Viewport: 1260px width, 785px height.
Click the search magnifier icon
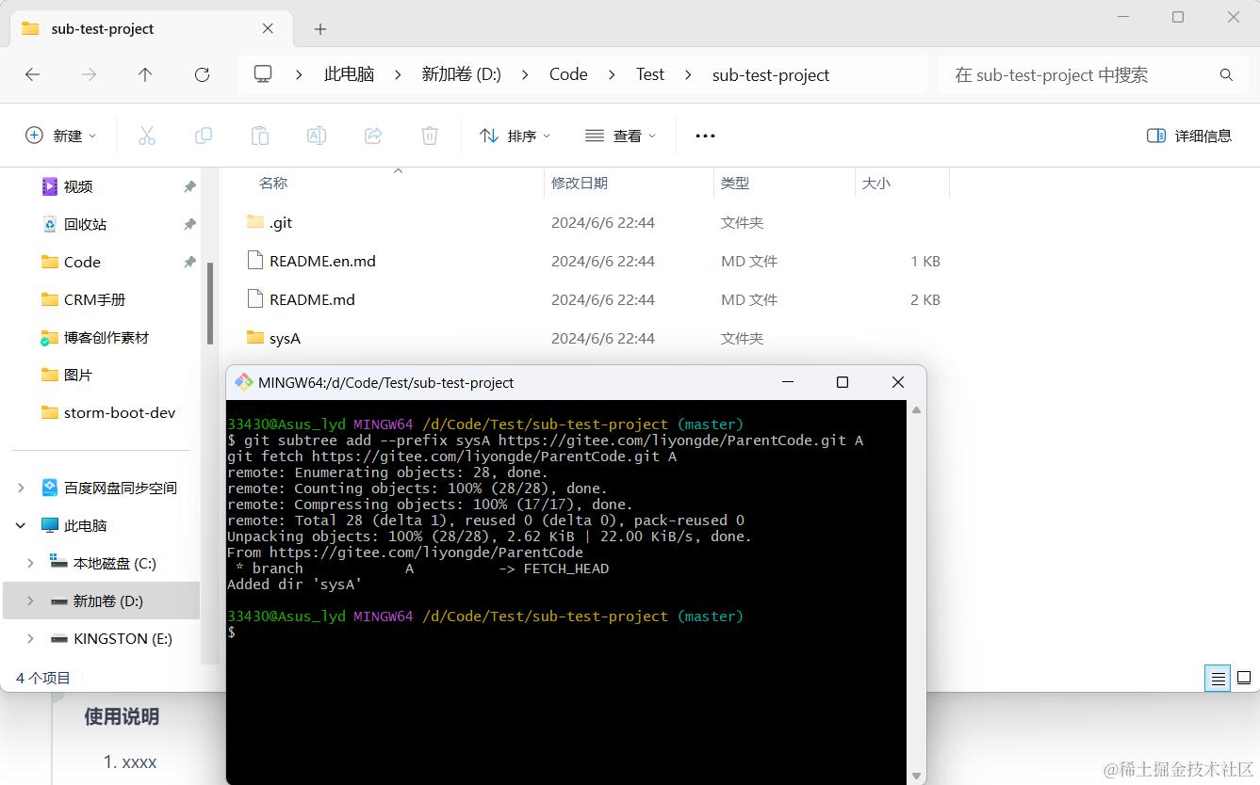(1226, 74)
